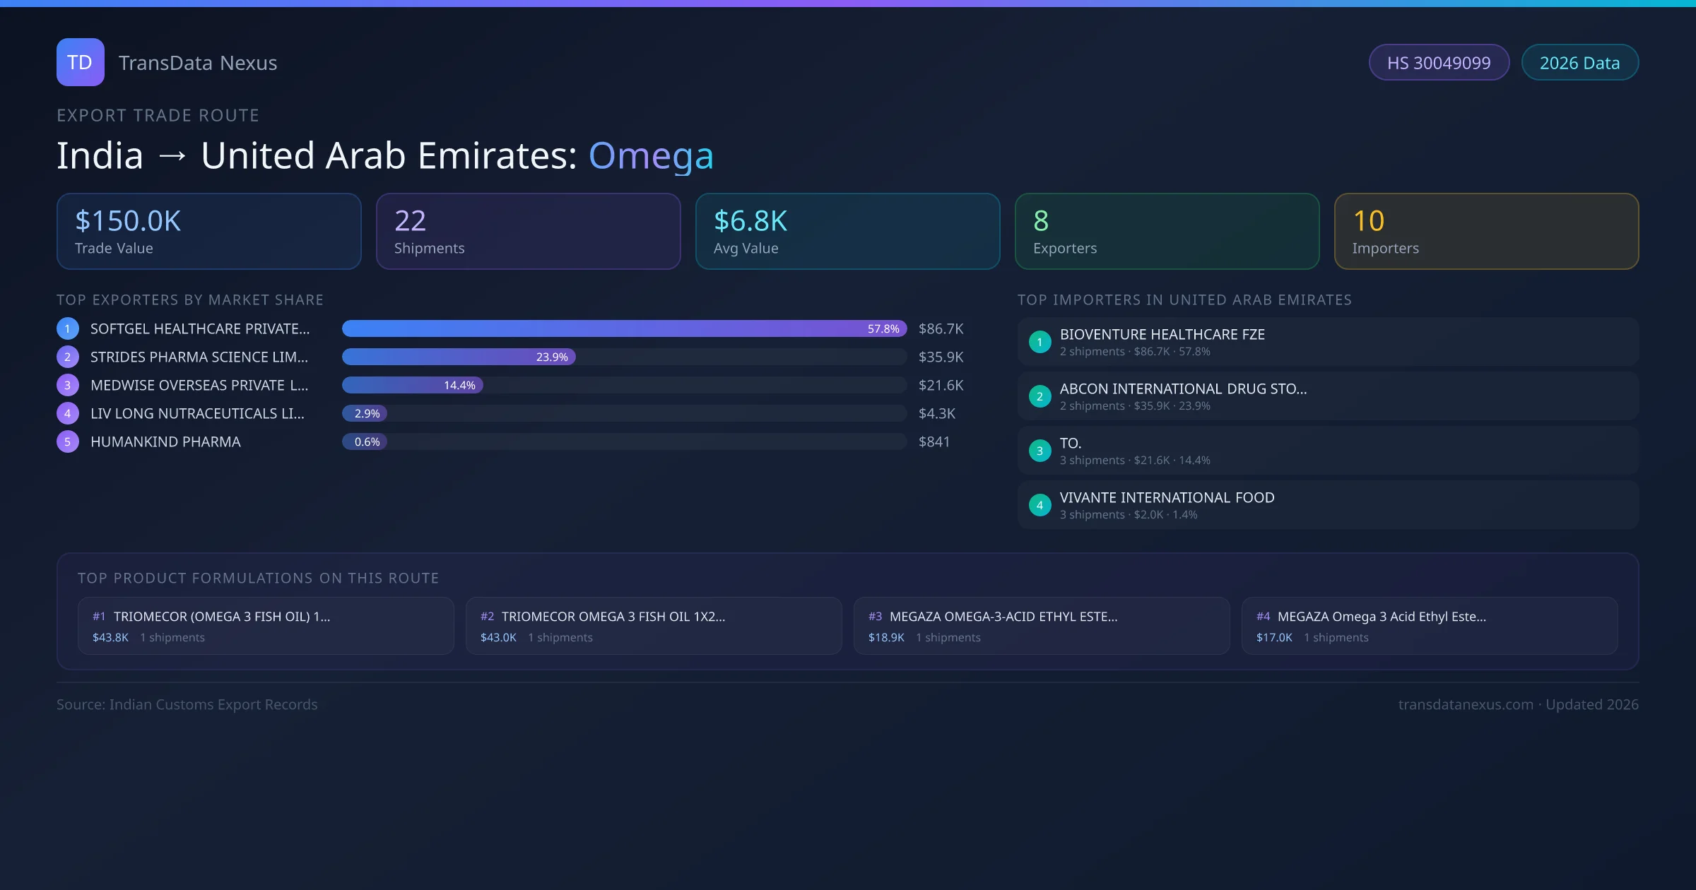Click rank 1 badge beside Softgel Healthcare
1696x890 pixels.
tap(68, 328)
